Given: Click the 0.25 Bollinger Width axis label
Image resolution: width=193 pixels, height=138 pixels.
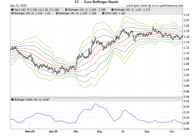Looking at the screenshot, I should coord(186,101).
